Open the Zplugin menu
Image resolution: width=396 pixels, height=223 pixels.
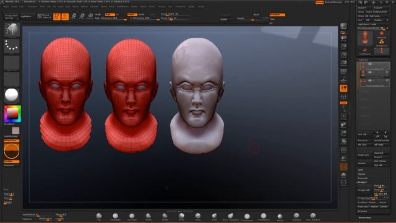click(192, 7)
